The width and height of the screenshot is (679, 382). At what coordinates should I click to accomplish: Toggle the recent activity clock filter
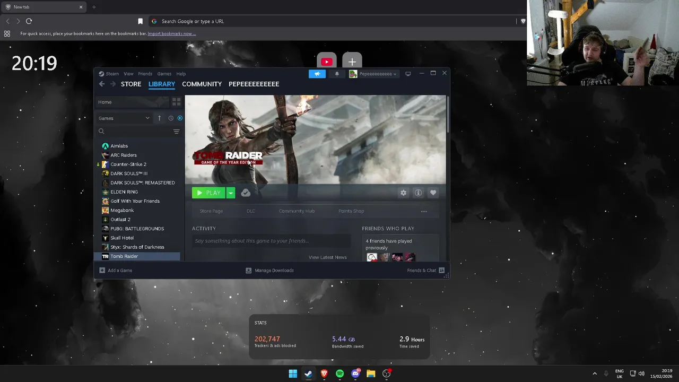171,118
